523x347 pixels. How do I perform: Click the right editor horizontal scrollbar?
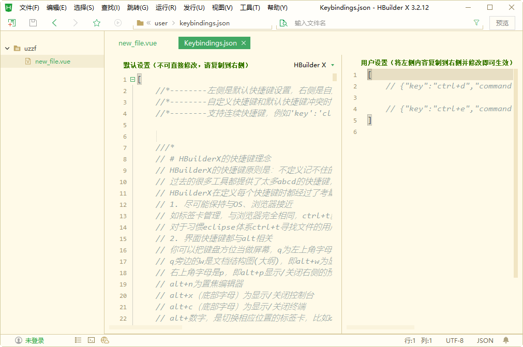pyautogui.click(x=380, y=327)
